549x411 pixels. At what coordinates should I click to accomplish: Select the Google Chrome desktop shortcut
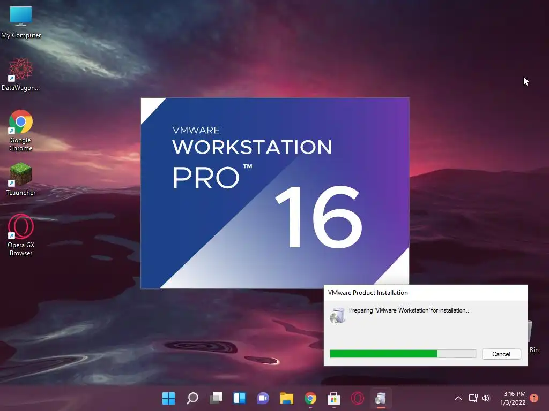click(21, 130)
